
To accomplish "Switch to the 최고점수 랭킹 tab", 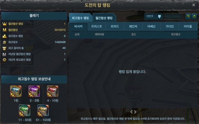I will (80, 18).
